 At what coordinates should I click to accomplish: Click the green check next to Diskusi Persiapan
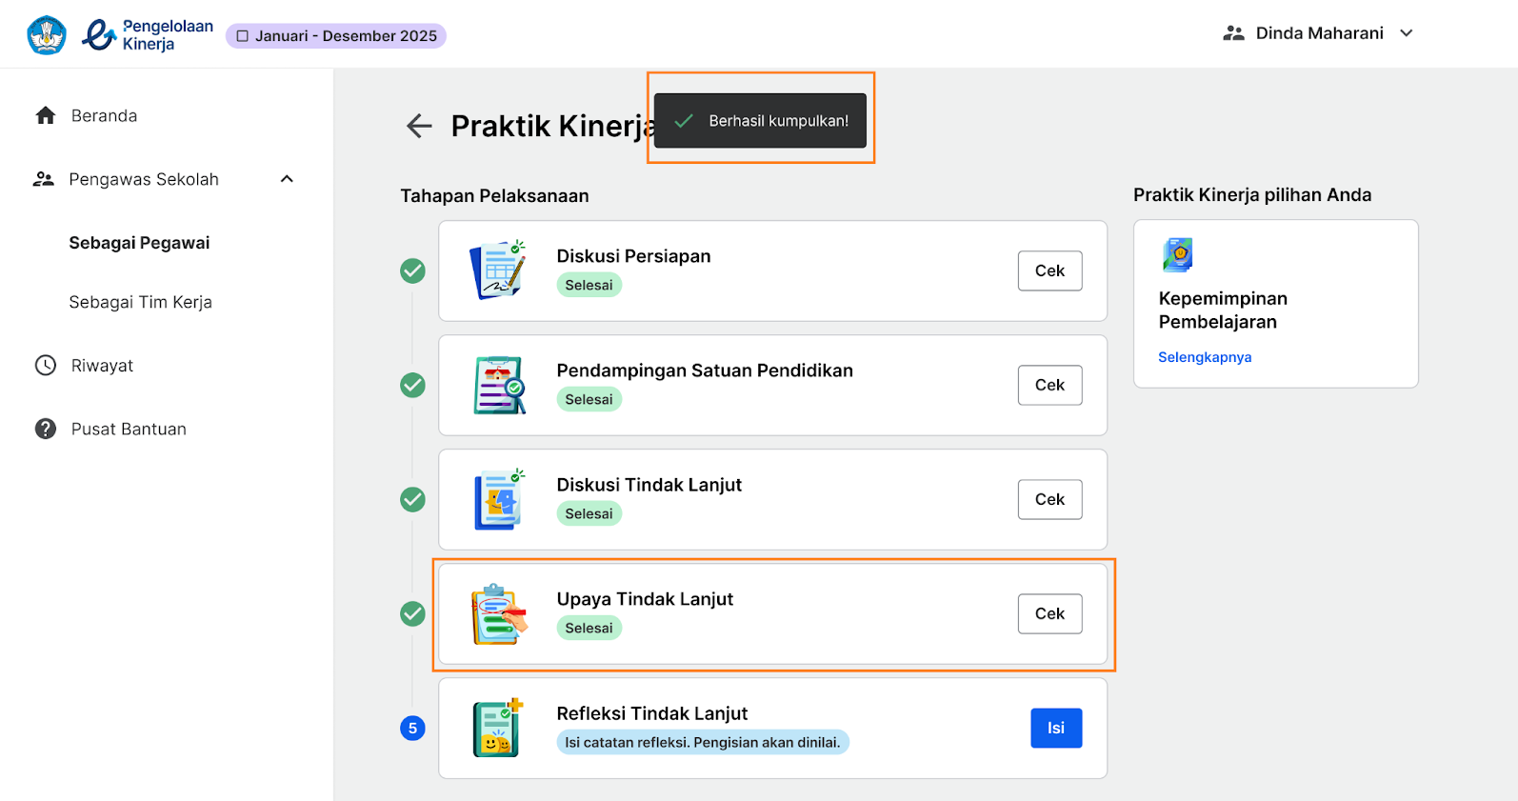(412, 271)
